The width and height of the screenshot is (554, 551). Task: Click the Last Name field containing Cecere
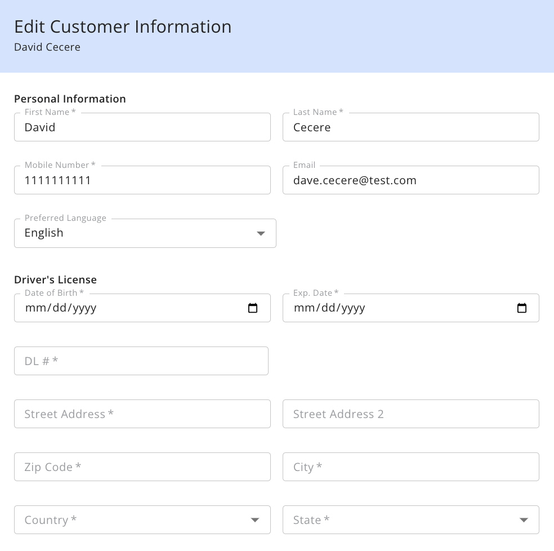[x=411, y=127]
